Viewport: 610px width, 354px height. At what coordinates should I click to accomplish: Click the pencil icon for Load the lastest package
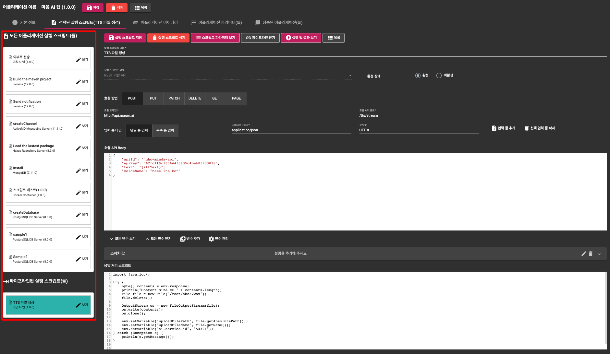(78, 148)
